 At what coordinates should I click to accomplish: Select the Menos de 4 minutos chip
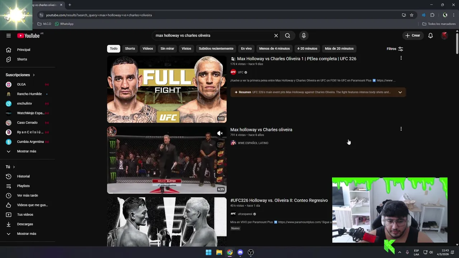[x=274, y=48]
